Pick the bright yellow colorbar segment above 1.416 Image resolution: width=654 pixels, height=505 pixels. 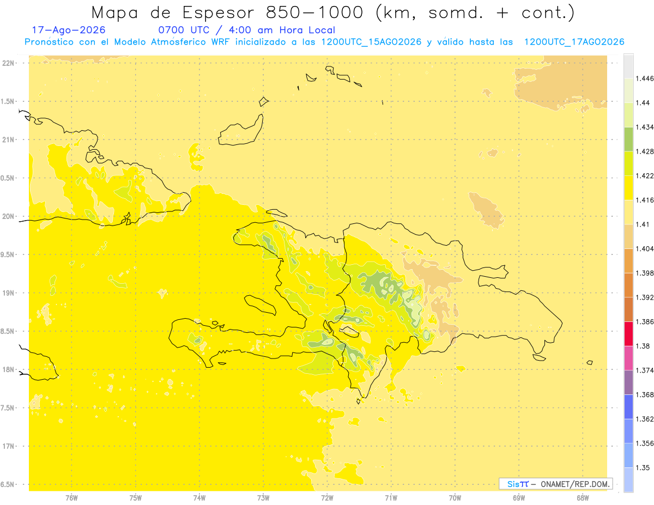pos(628,187)
